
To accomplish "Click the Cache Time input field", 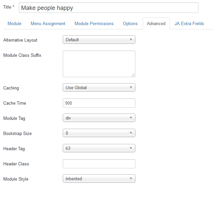I will (x=99, y=103).
